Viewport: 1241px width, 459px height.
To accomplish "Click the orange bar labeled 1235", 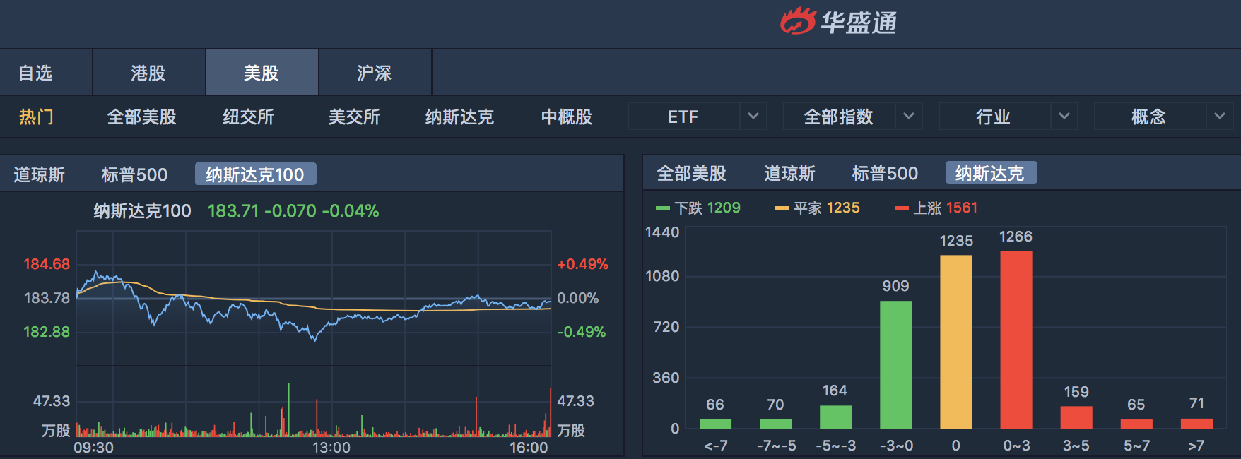I will (x=955, y=342).
